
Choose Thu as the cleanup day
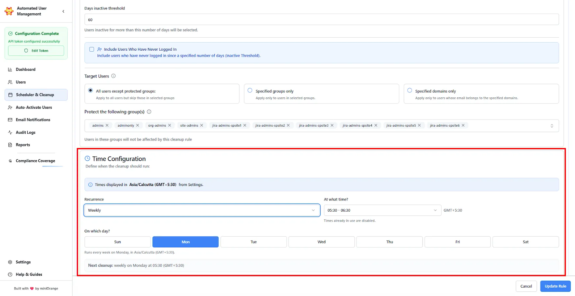390,242
